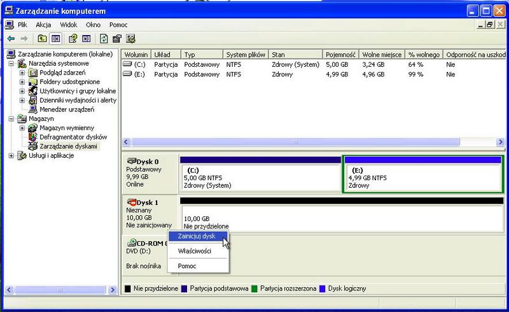Select Zarządzanie dyskami in the tree
This screenshot has height=312, width=509.
tap(68, 146)
